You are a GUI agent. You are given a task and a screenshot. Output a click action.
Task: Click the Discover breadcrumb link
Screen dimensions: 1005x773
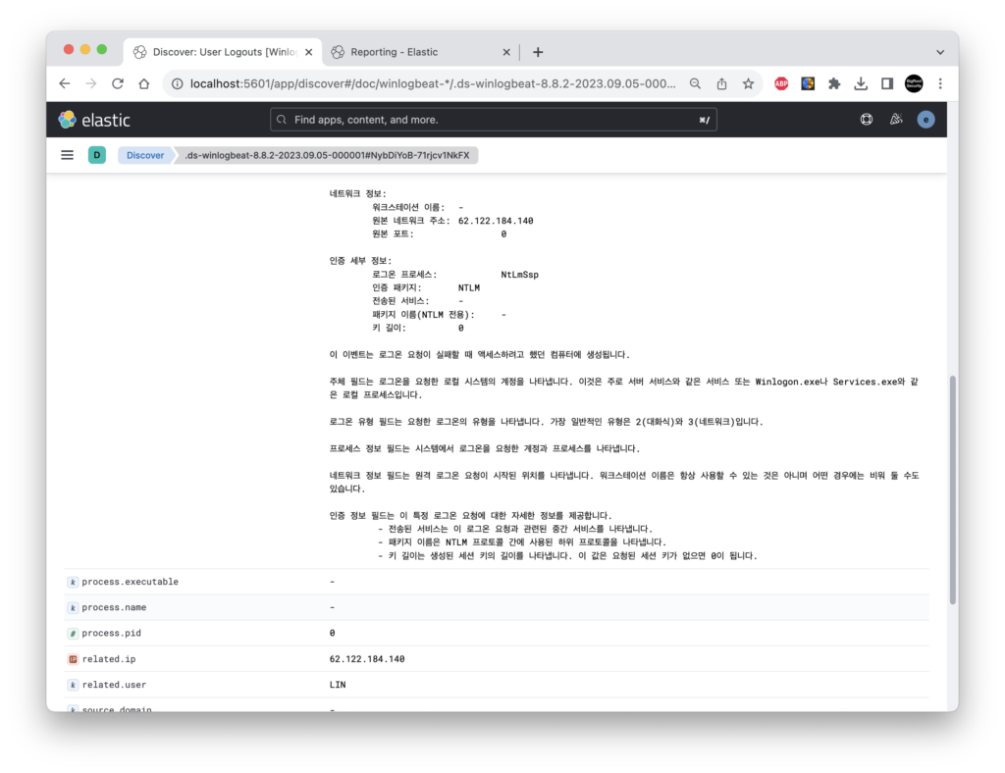pos(144,155)
